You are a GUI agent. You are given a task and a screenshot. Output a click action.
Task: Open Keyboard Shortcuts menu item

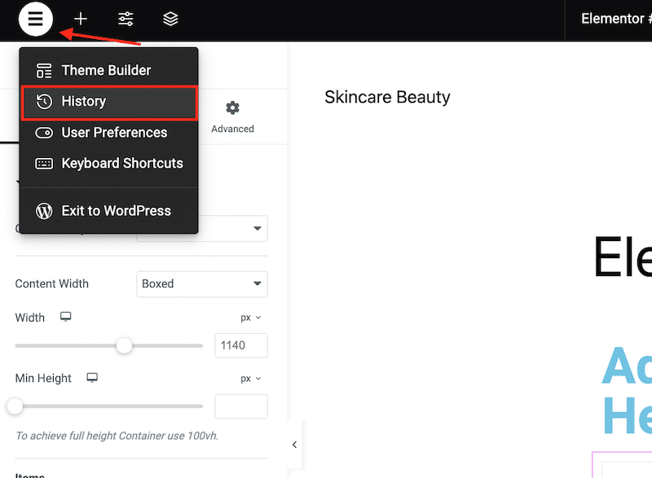[x=108, y=163]
